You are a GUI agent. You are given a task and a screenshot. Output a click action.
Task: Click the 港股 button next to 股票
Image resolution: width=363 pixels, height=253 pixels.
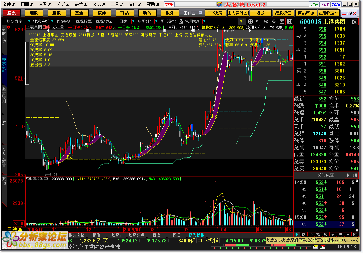click(x=34, y=13)
